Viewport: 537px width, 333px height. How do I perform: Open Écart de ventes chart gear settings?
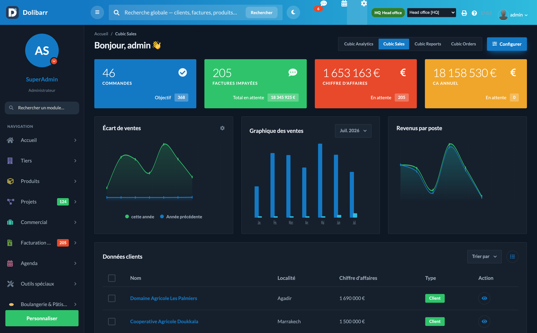(222, 128)
